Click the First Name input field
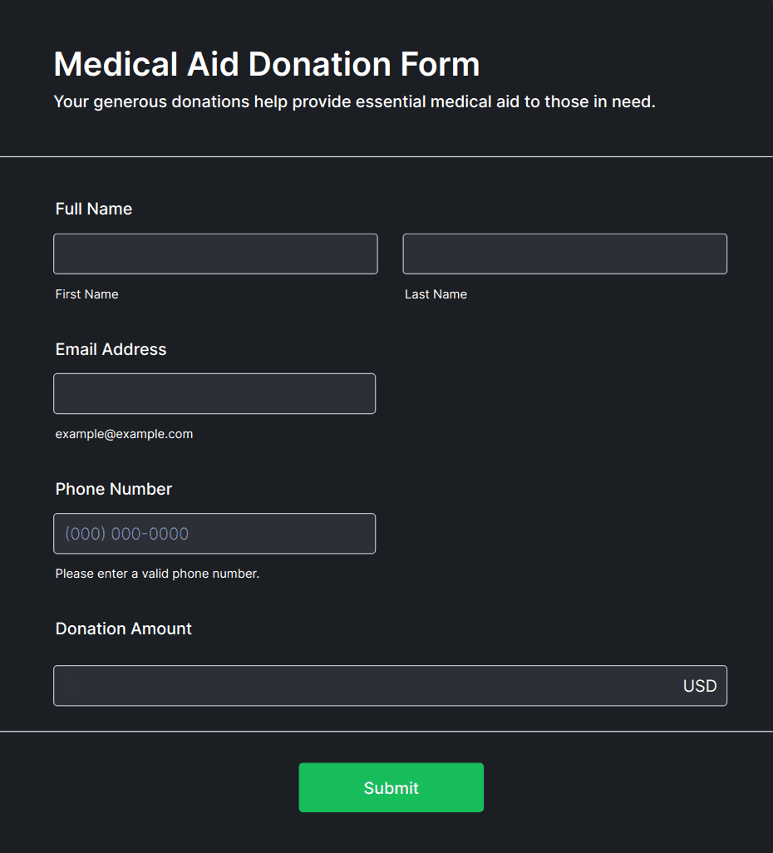The image size is (773, 853). (215, 254)
